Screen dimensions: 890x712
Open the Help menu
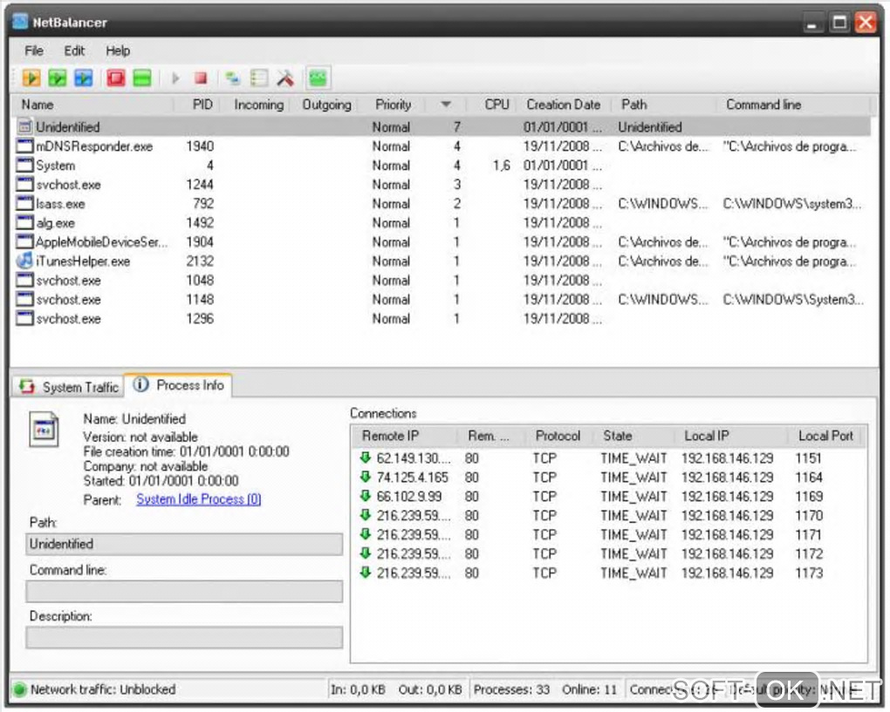(118, 51)
